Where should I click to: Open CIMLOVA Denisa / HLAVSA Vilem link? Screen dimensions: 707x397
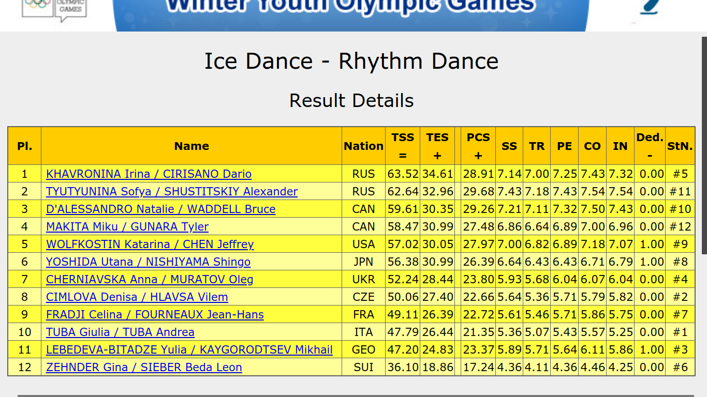pyautogui.click(x=137, y=297)
